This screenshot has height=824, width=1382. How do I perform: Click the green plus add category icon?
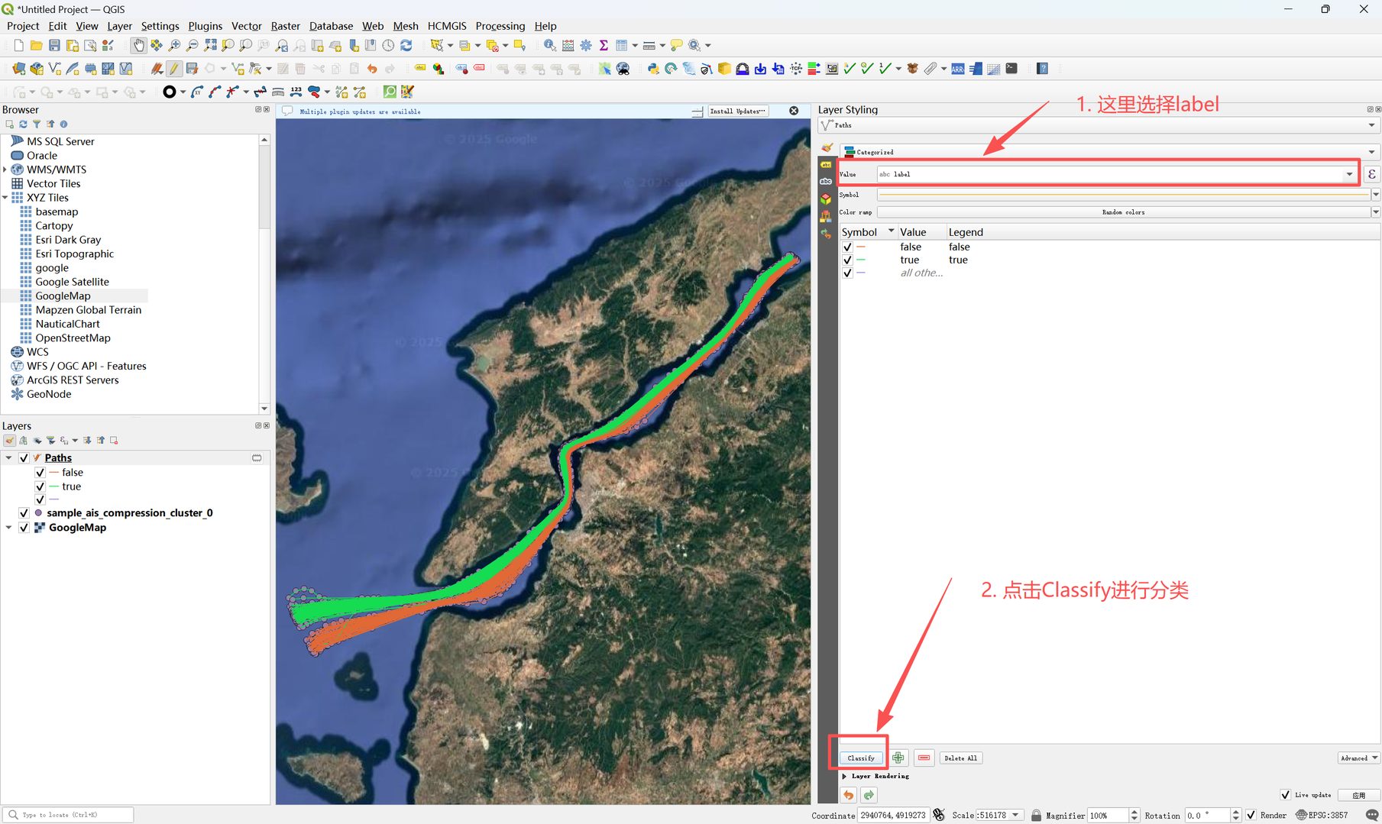(x=898, y=758)
